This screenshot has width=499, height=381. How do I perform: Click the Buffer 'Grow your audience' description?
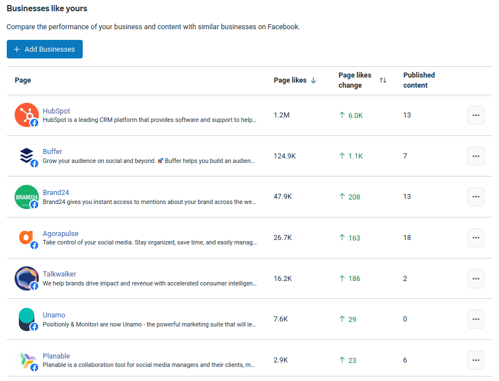tap(149, 161)
